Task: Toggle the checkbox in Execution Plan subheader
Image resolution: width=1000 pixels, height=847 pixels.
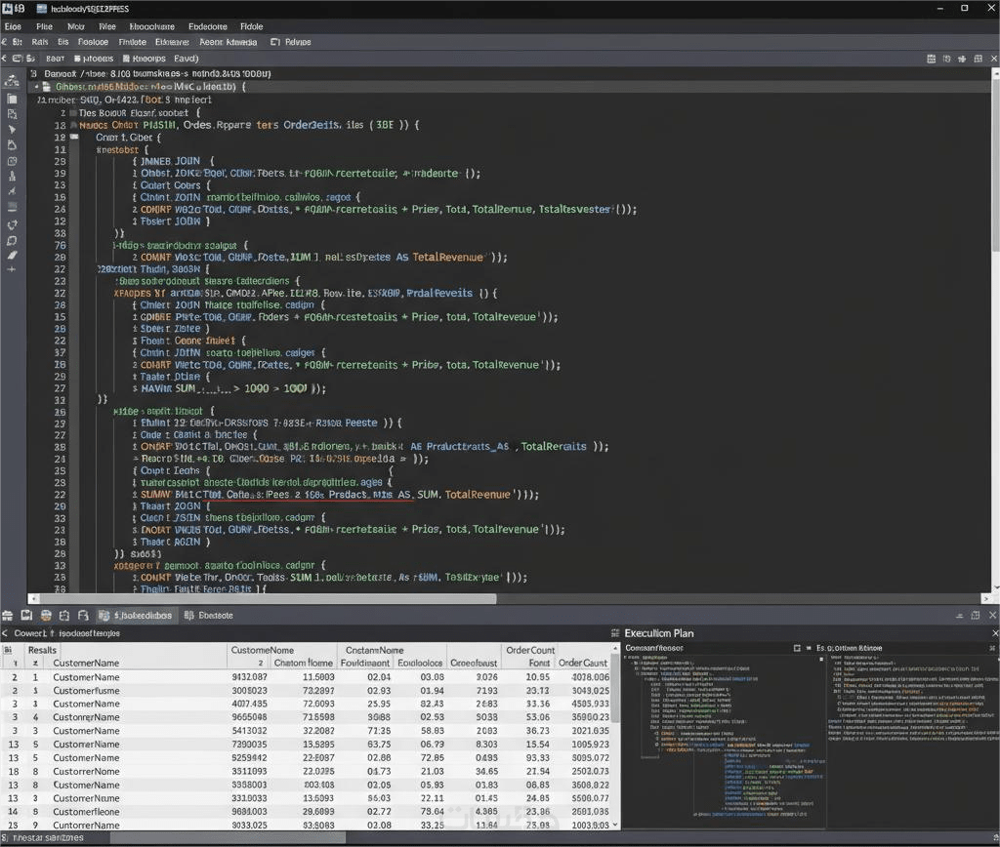Action: point(797,648)
